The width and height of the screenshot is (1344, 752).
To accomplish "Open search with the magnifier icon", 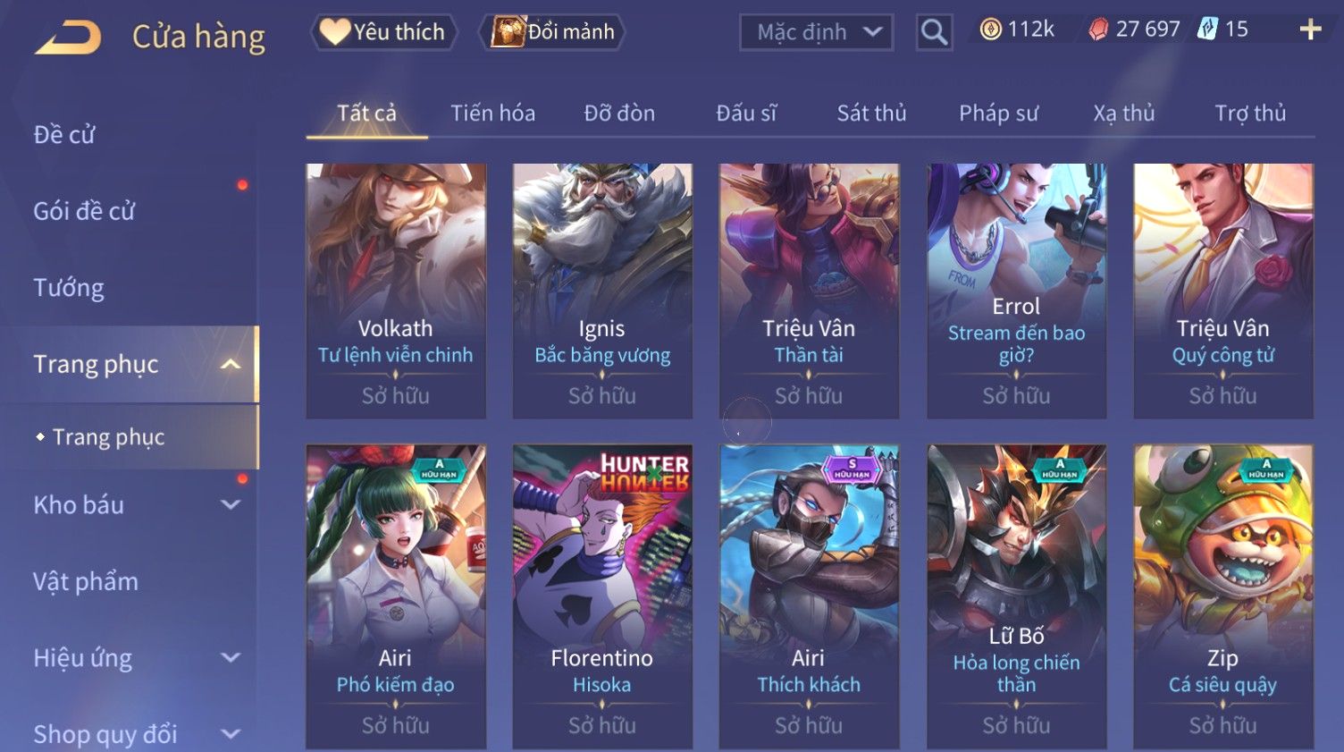I will [934, 32].
